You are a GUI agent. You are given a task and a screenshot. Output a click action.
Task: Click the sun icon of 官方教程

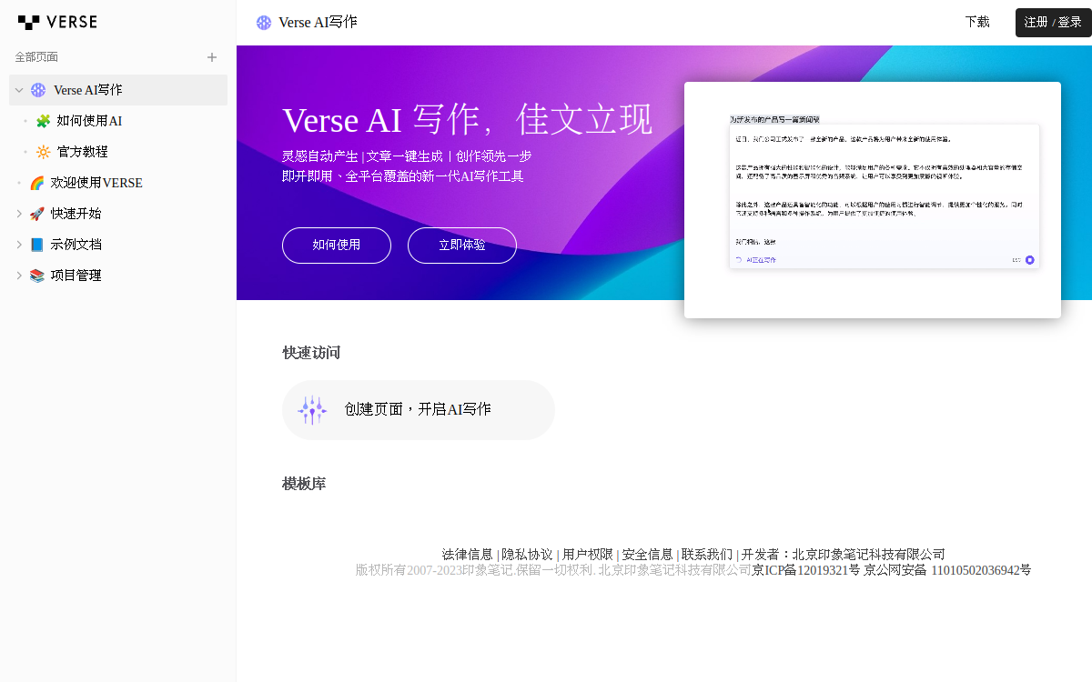(x=43, y=152)
